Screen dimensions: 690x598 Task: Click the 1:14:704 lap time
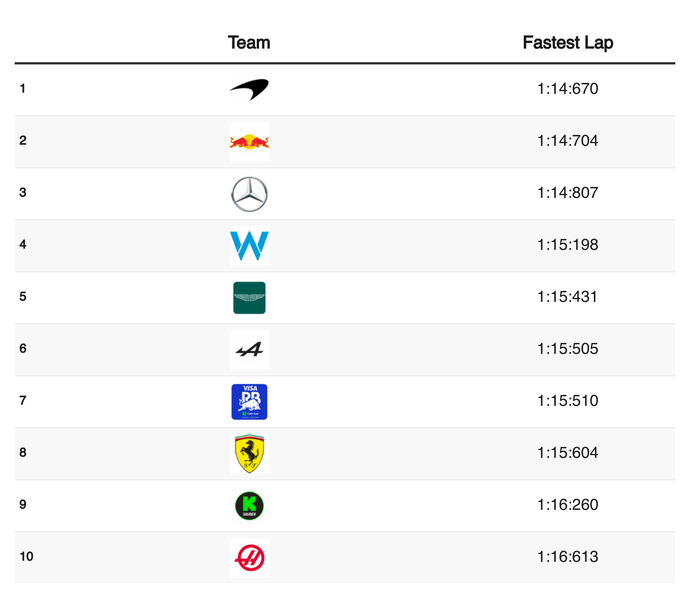[568, 141]
